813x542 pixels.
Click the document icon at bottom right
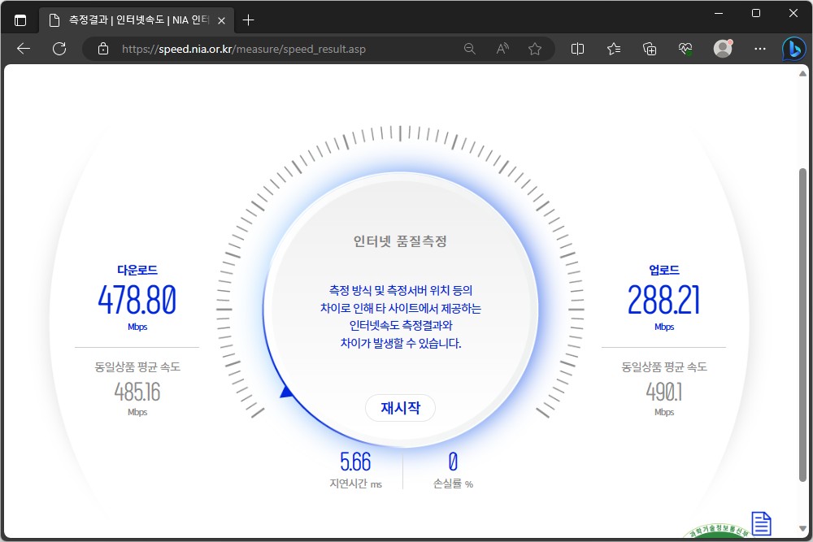point(761,523)
